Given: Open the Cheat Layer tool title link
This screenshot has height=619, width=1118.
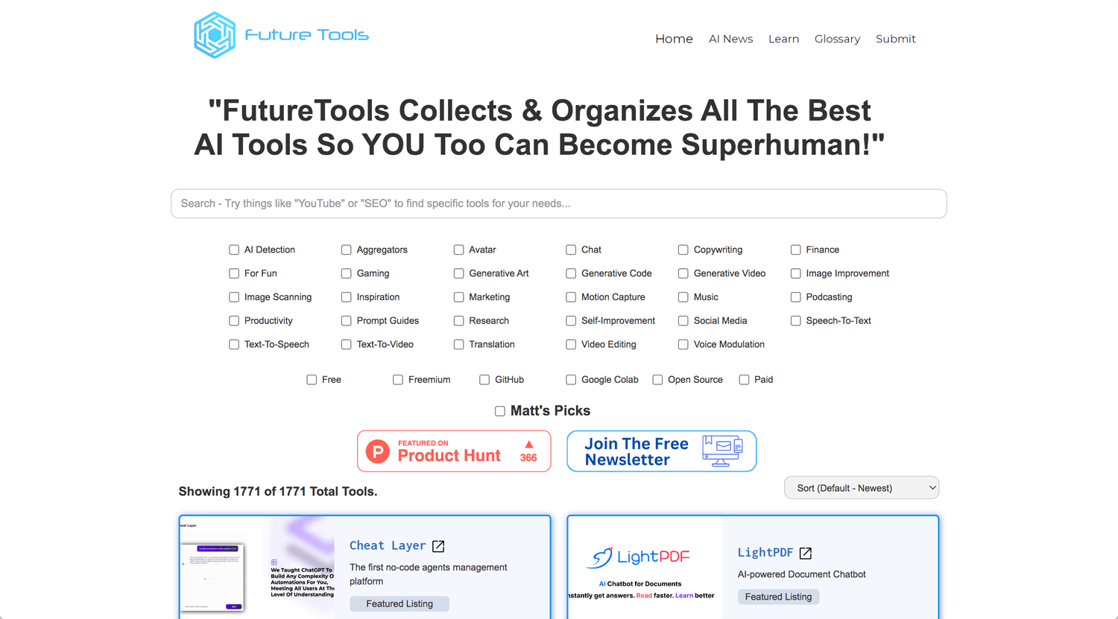Looking at the screenshot, I should point(388,546).
